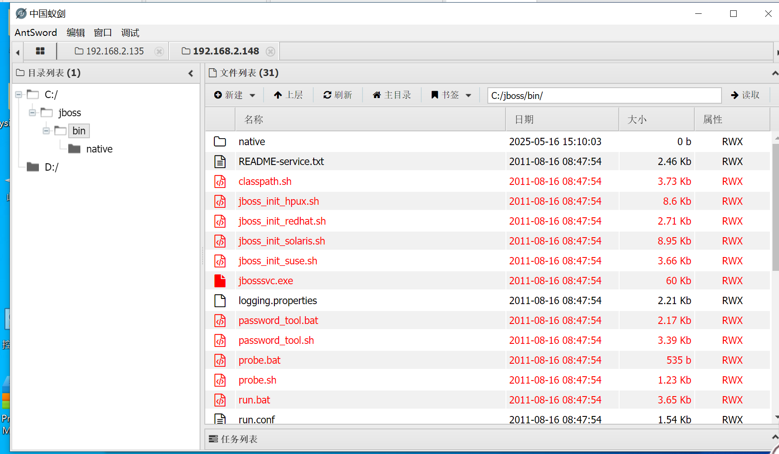This screenshot has height=454, width=779.
Task: Click the README-service.txt file icon
Action: tap(220, 162)
